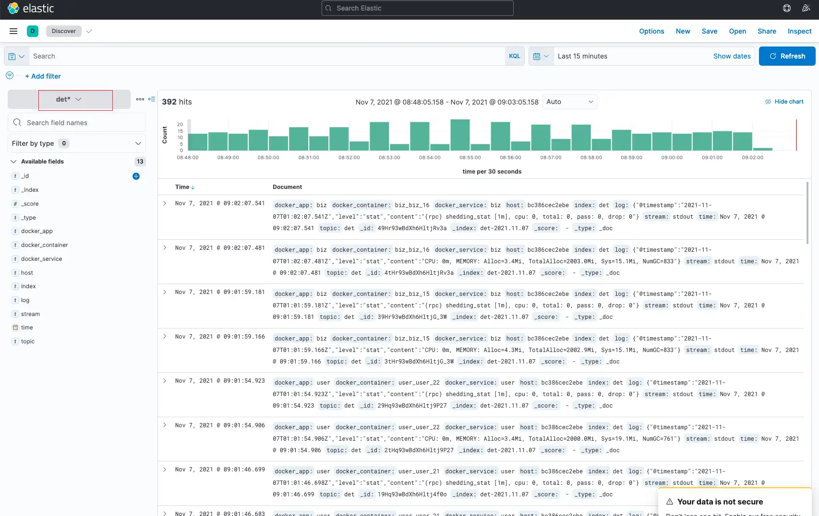Open the Auto interval dropdown
819x516 pixels.
570,102
